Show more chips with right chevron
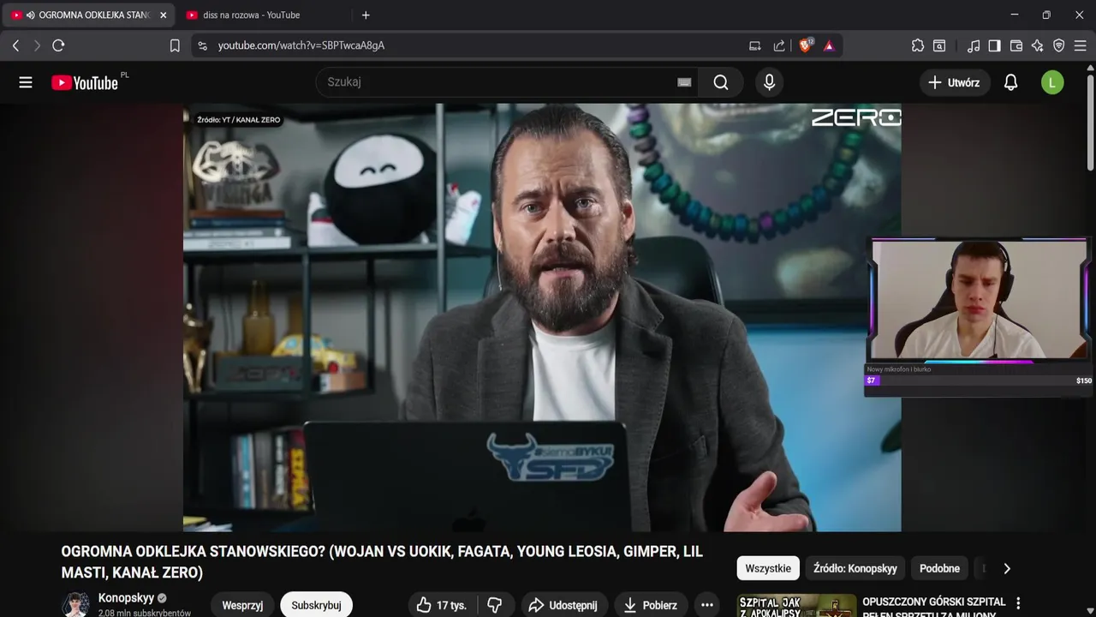The width and height of the screenshot is (1096, 617). (x=1007, y=568)
